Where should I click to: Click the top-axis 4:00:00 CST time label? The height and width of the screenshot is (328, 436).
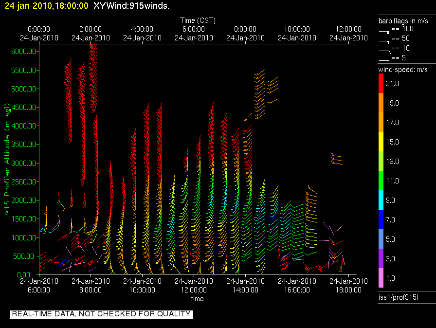(x=142, y=29)
